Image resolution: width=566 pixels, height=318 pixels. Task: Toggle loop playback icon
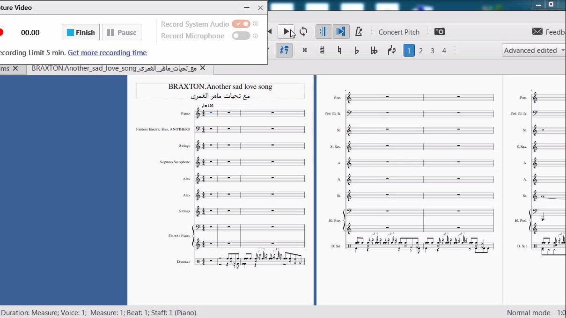pyautogui.click(x=303, y=32)
